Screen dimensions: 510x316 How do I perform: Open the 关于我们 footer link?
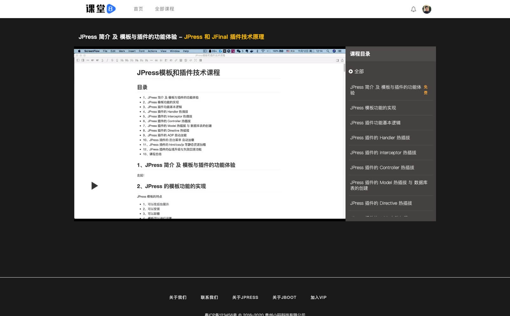178,298
